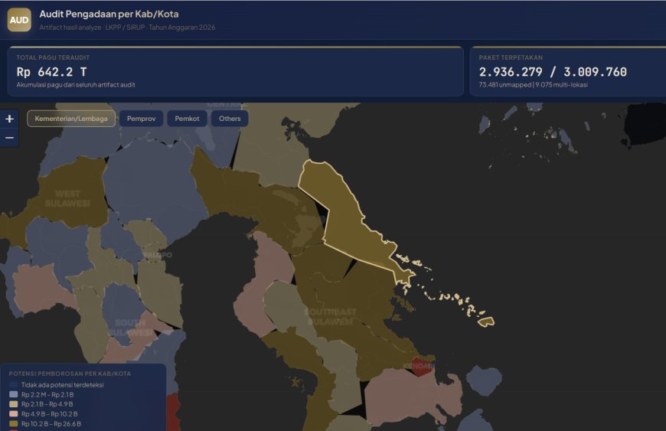Screen dimensions: 666x431
Task: Click the South Sulawesi map label
Action: click(x=130, y=328)
